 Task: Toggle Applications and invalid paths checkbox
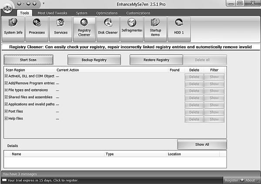click(6, 104)
